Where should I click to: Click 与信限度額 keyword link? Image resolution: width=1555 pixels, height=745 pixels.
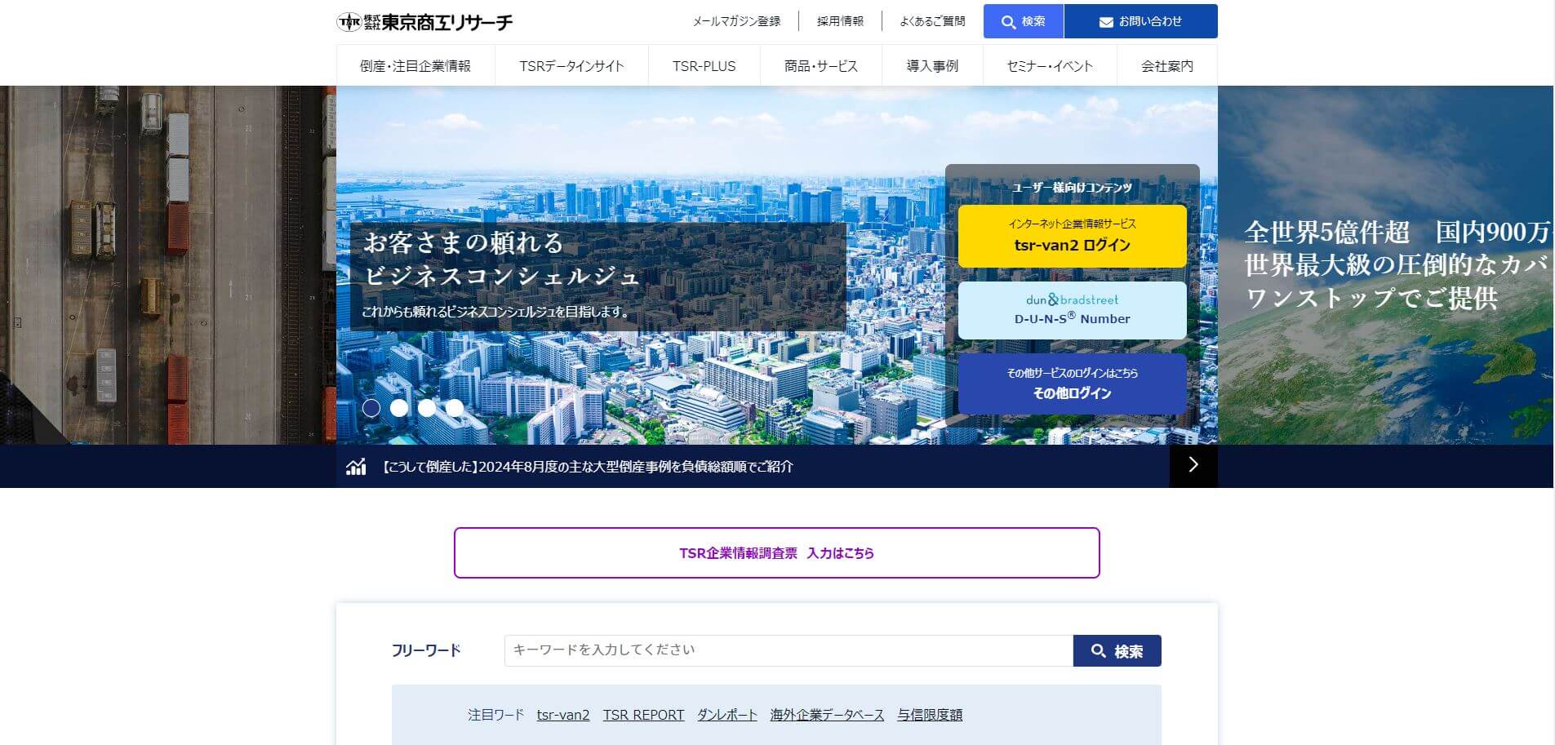tap(930, 715)
